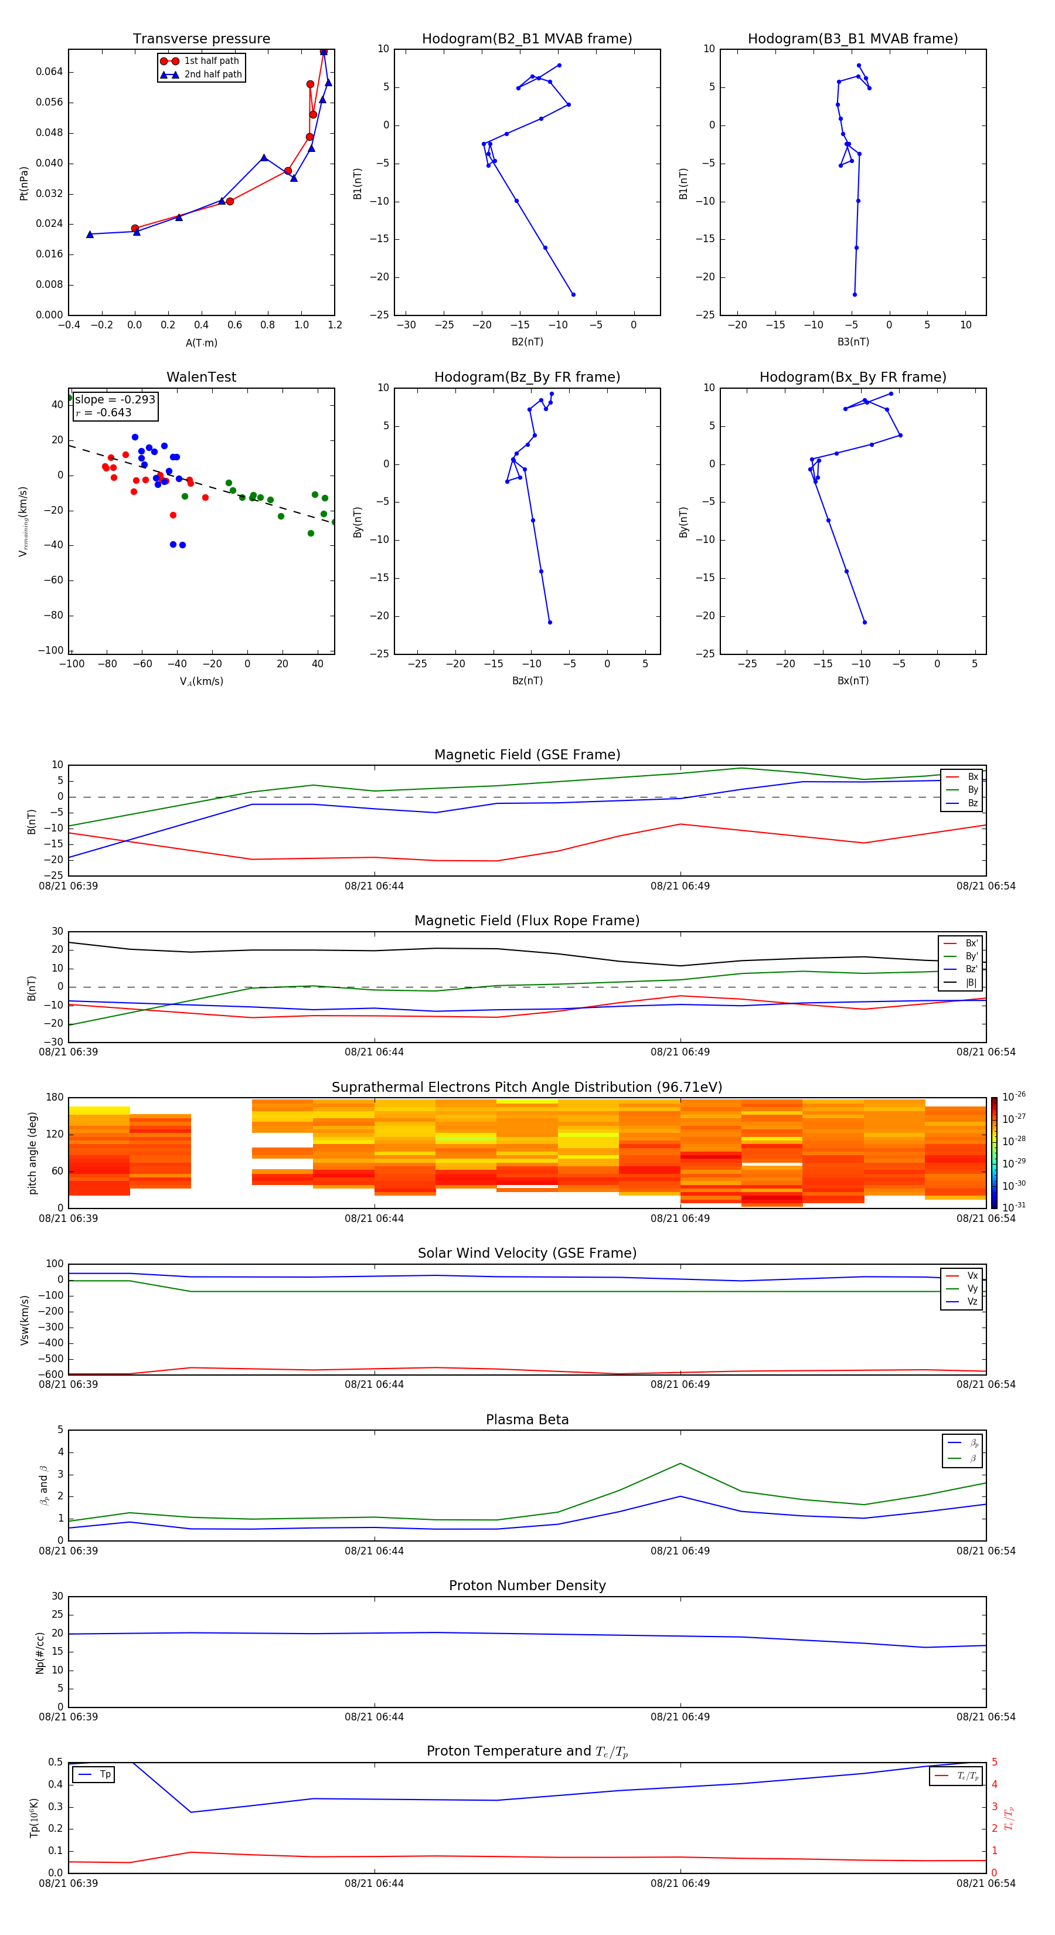This screenshot has height=1935, width=1055.
Task: Select the "1st half path" legend entry
Action: point(200,61)
